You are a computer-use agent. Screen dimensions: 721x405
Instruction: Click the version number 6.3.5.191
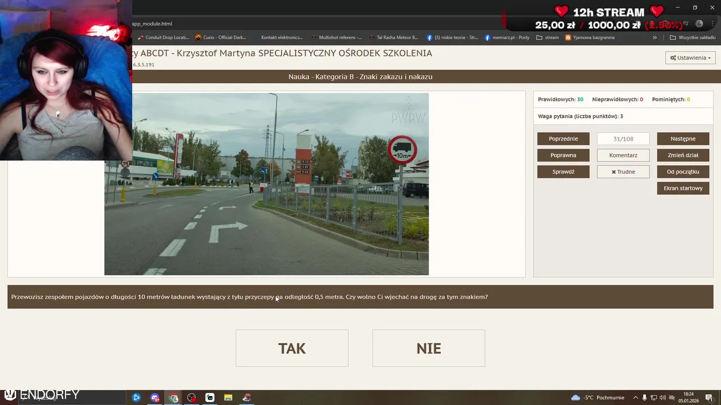click(x=144, y=65)
